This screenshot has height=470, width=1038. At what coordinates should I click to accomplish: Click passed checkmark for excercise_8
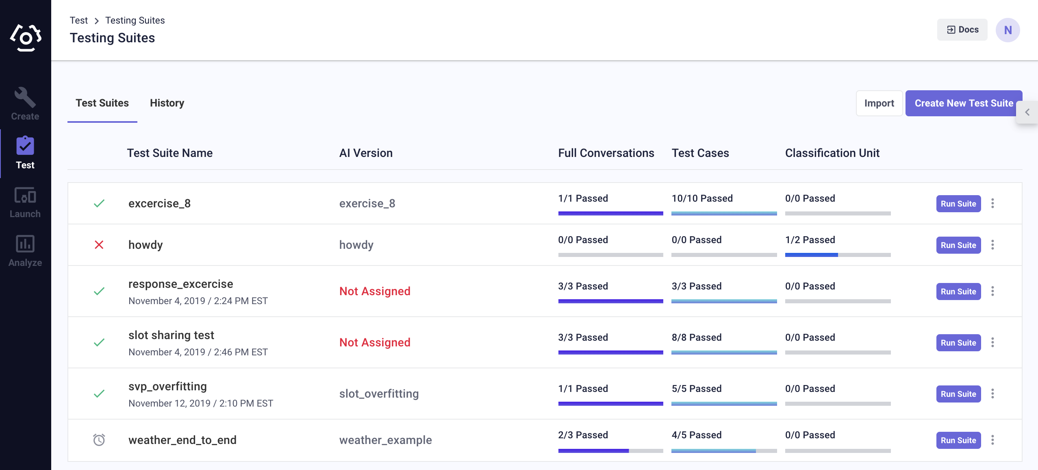[99, 203]
